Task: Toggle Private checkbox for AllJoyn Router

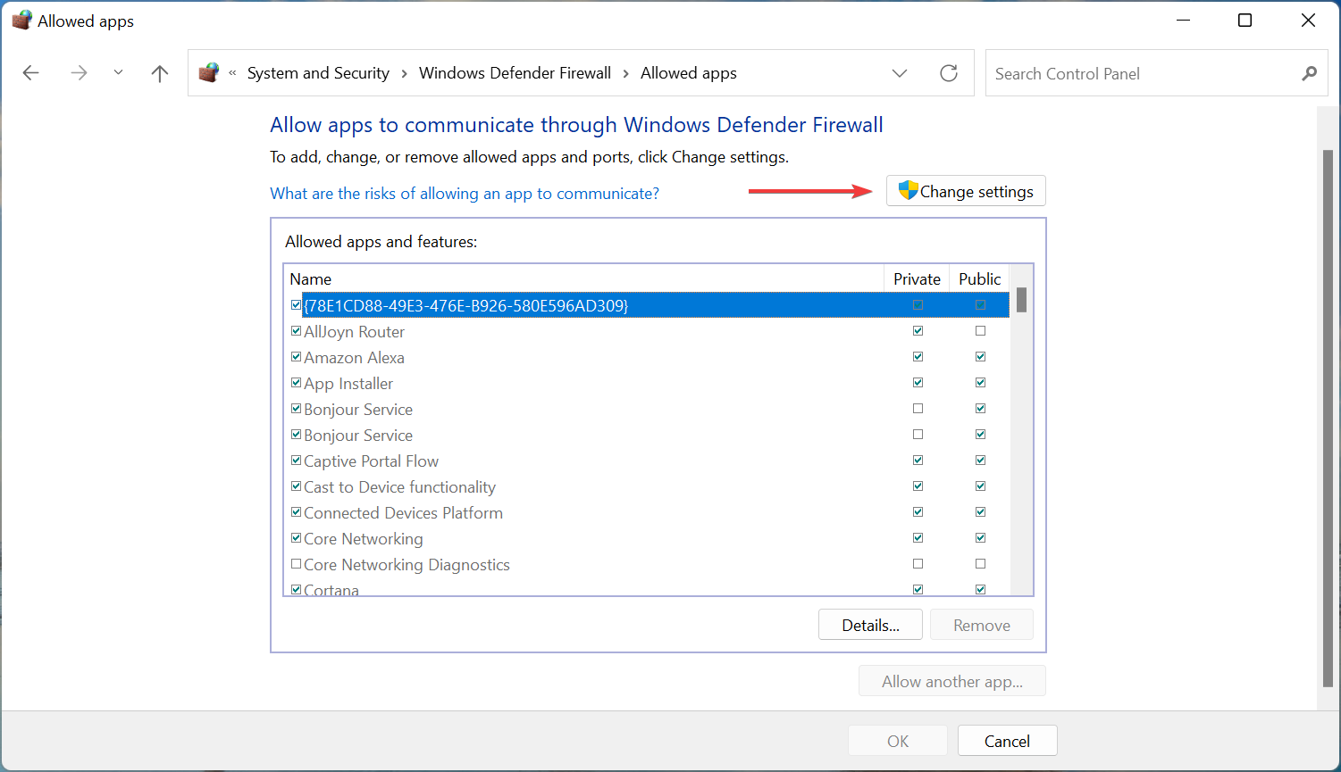Action: (x=918, y=331)
